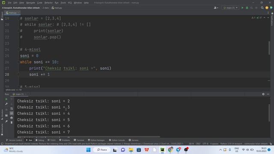
Task: Click the project name breadcrumb
Action: coord(21,8)
